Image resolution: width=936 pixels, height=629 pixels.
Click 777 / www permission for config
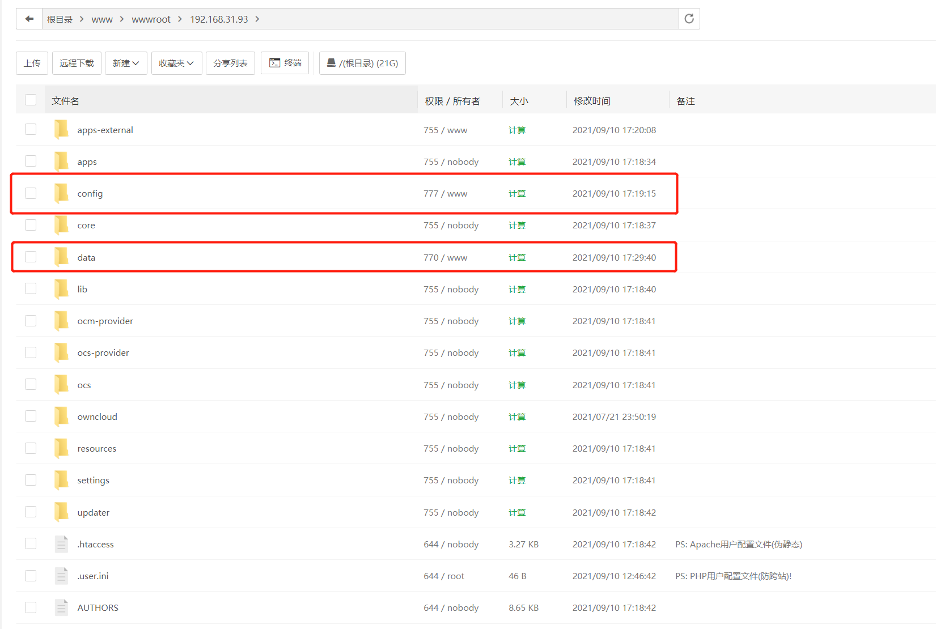(446, 193)
